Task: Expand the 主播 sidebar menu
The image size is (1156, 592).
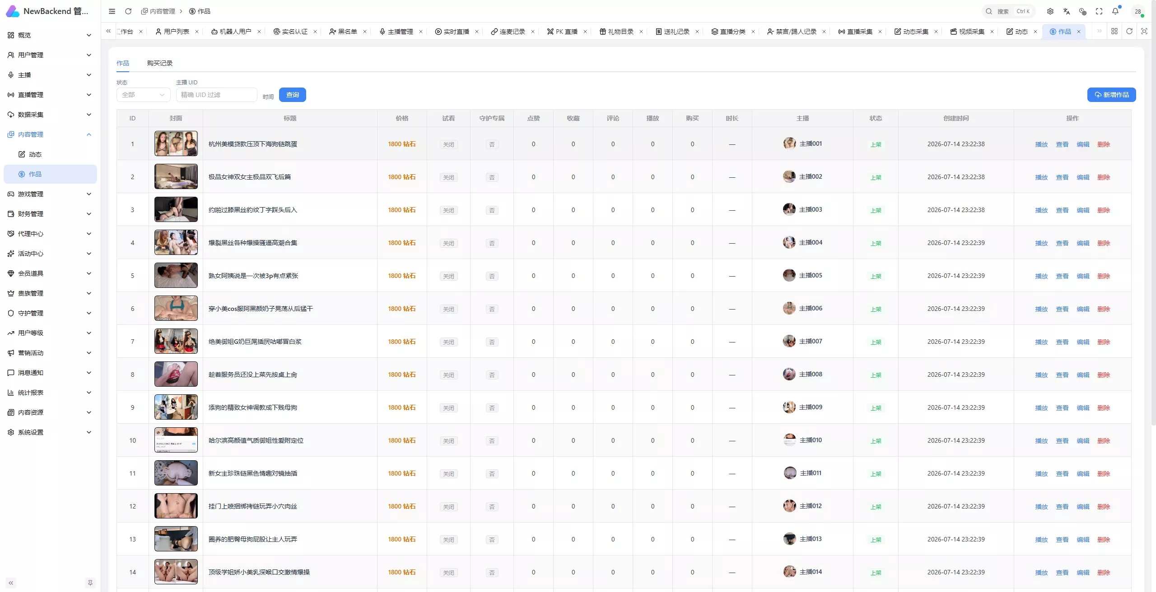Action: click(x=50, y=75)
